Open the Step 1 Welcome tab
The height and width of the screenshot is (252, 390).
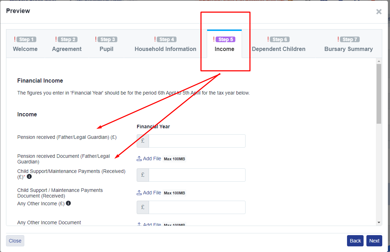[x=25, y=44]
